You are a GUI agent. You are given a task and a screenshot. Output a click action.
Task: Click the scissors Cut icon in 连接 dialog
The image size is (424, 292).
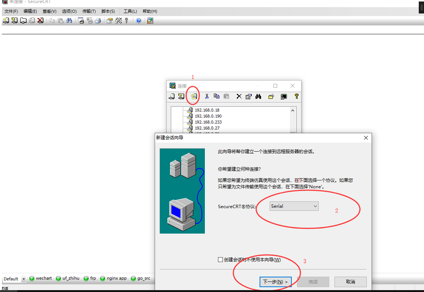[207, 96]
